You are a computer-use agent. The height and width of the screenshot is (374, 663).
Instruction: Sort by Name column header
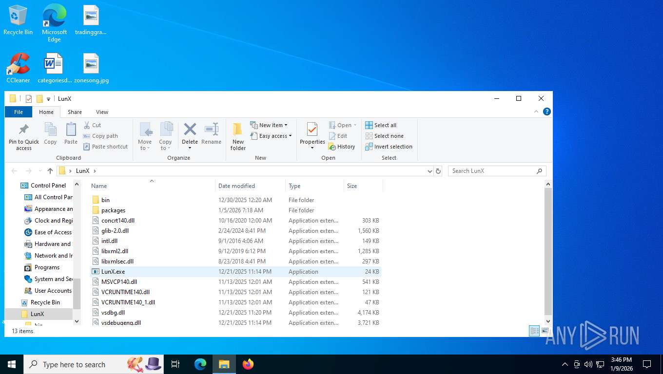pyautogui.click(x=152, y=186)
